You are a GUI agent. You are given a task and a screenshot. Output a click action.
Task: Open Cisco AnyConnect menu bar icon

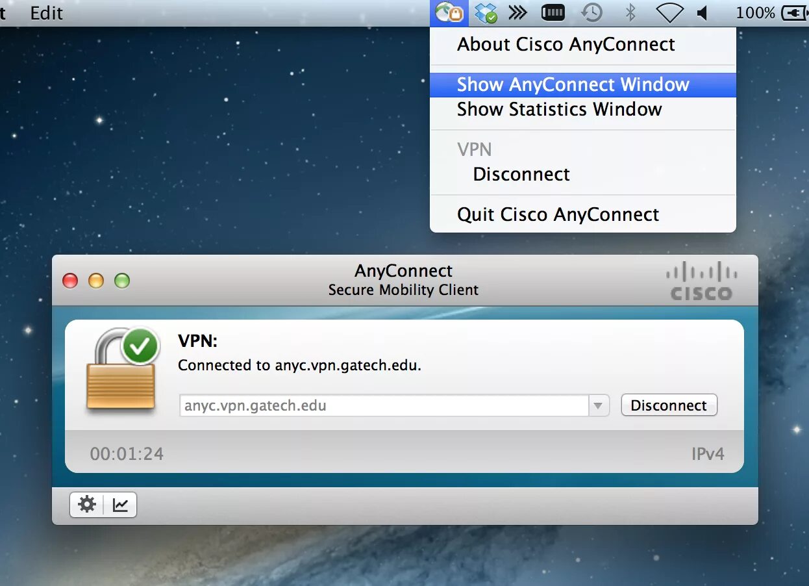pos(449,13)
